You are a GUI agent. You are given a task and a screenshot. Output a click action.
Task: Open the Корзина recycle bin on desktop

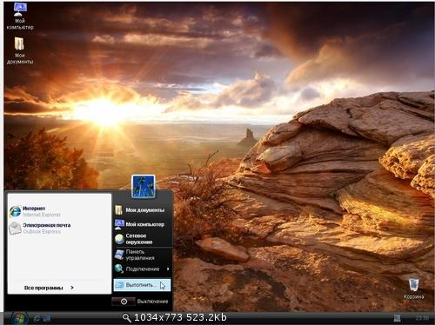click(x=414, y=289)
